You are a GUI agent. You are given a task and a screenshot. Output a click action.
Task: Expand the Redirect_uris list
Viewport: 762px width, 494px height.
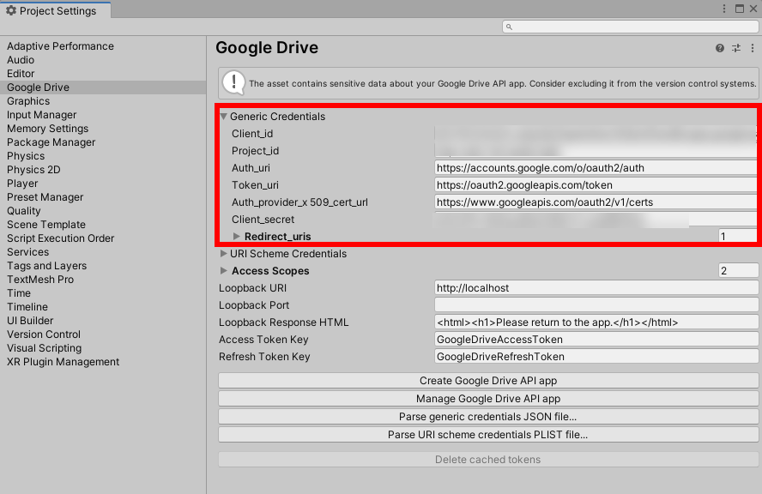(x=237, y=236)
